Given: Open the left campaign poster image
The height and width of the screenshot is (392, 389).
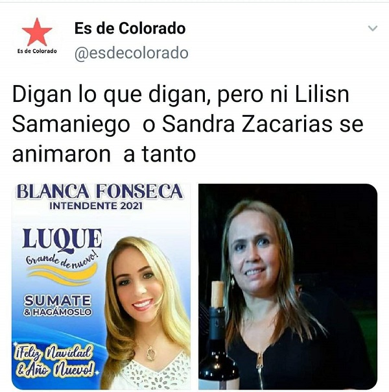Looking at the screenshot, I should 101,286.
